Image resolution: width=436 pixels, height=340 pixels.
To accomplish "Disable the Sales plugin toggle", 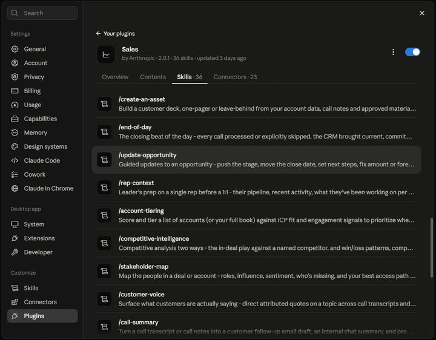I will (412, 52).
